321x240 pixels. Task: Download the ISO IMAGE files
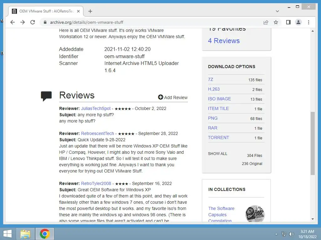(219, 99)
